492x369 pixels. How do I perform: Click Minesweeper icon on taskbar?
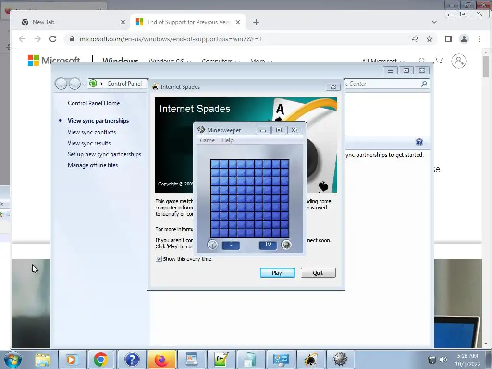pyautogui.click(x=340, y=359)
